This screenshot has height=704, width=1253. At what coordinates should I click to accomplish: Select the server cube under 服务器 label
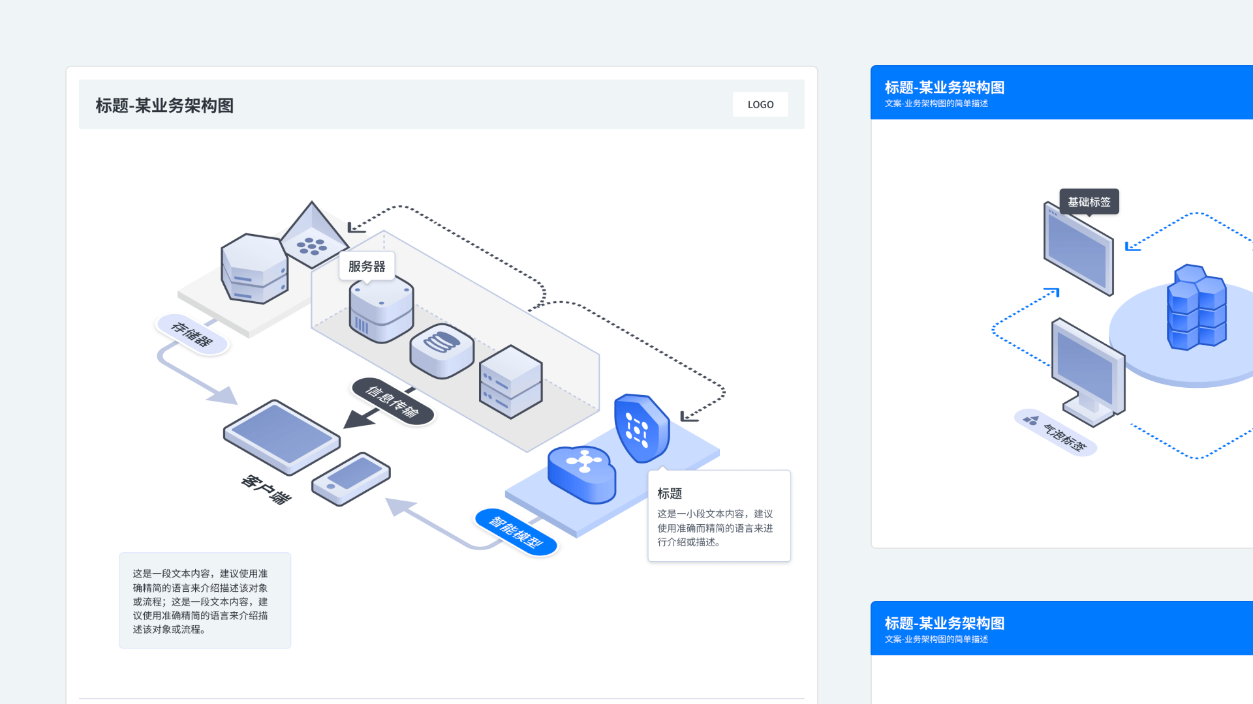point(381,310)
